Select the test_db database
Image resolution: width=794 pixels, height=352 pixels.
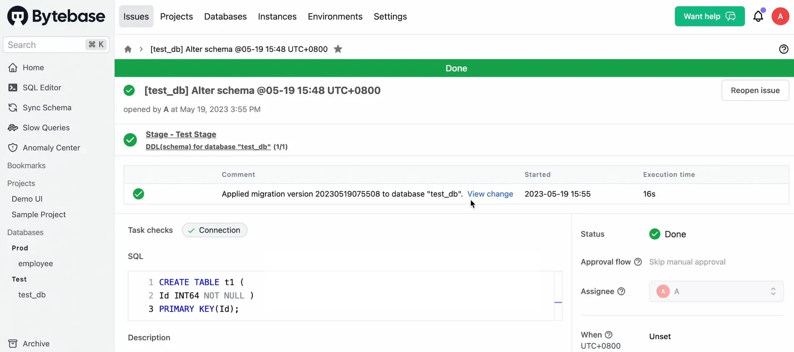click(x=32, y=295)
